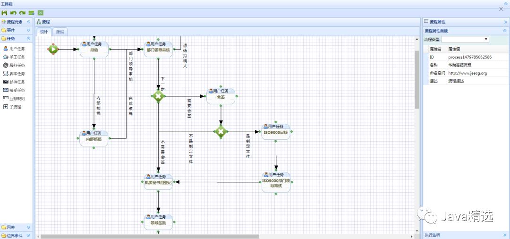510x239 pixels.
Task: Click the 属性值 column header
Action: [x=454, y=49]
